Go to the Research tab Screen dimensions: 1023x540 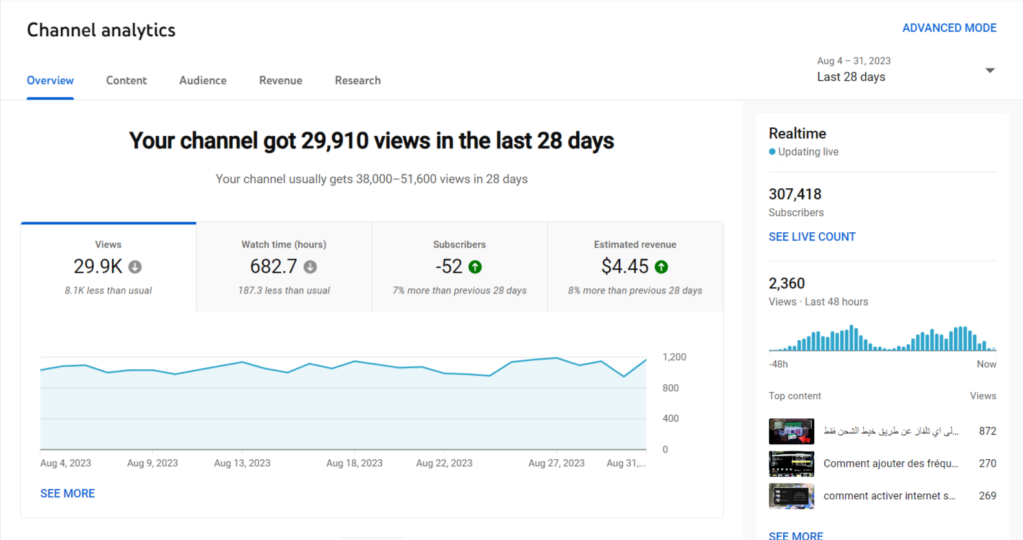(358, 80)
